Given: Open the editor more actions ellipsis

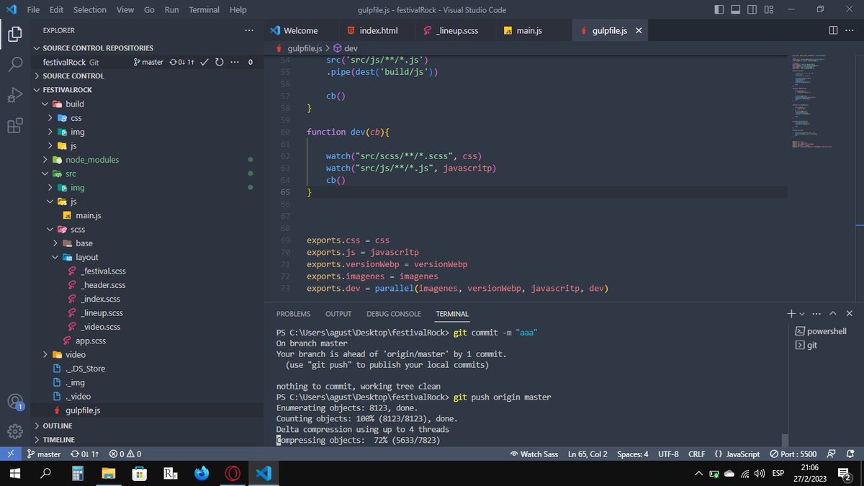Looking at the screenshot, I should coord(850,30).
